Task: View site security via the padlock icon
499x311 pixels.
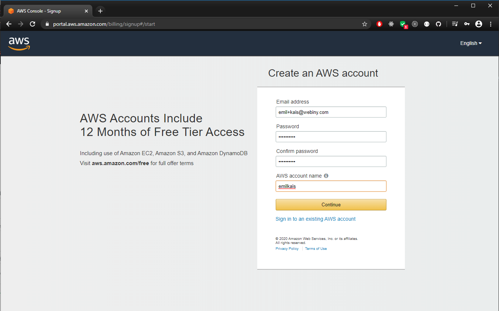Action: click(x=47, y=24)
